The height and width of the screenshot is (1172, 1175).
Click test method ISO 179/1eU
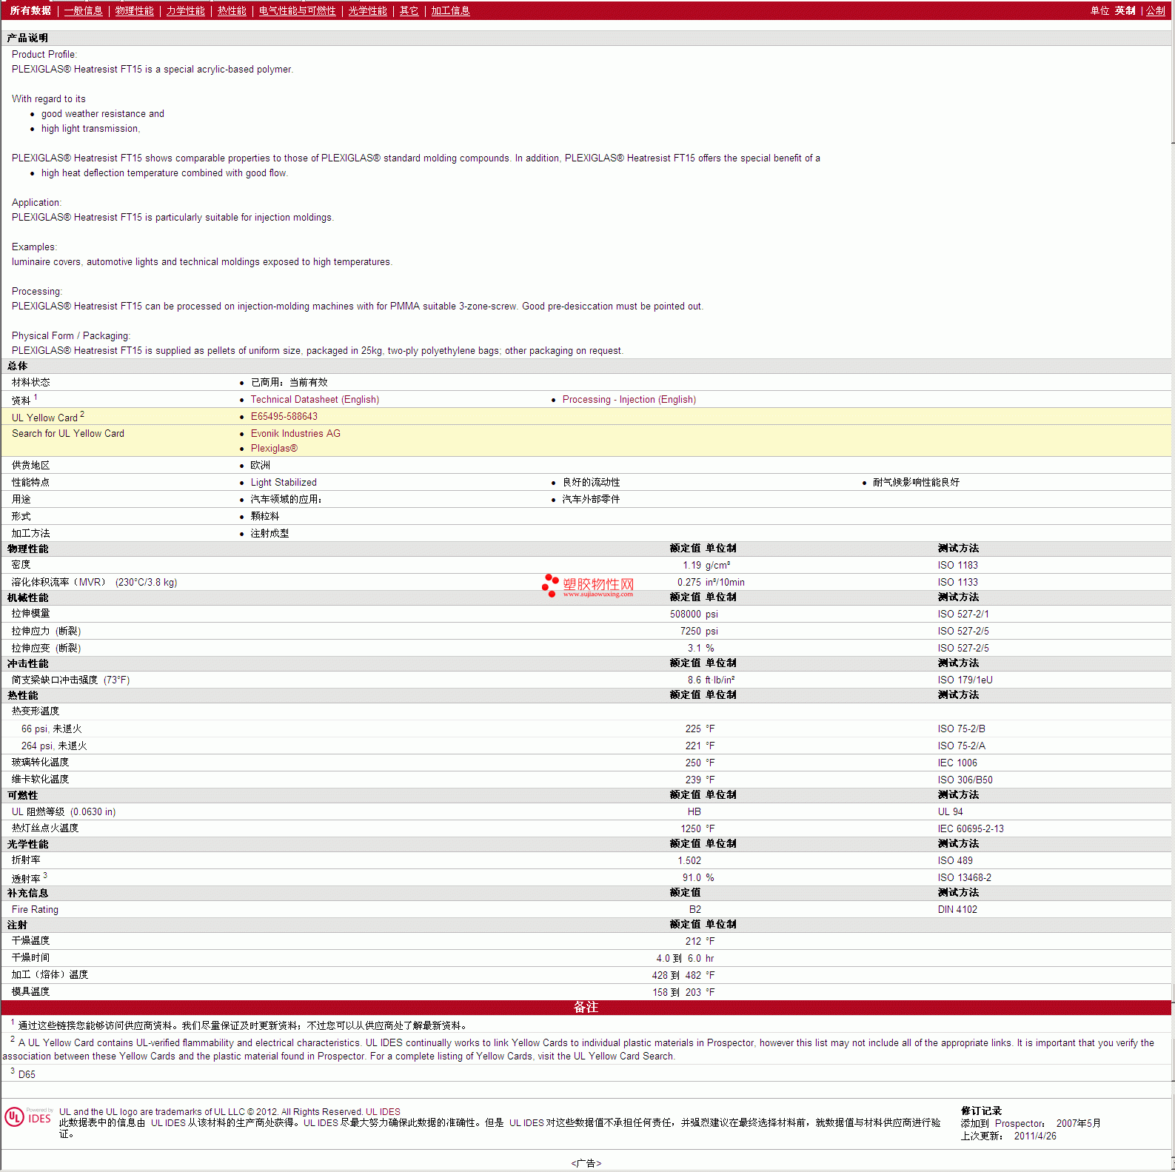click(x=965, y=680)
